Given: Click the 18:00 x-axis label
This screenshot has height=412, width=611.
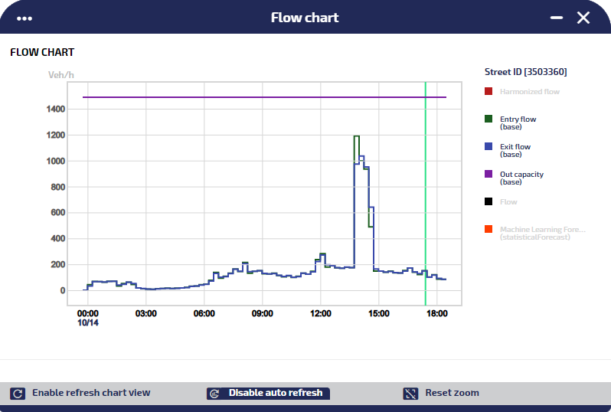Looking at the screenshot, I should click(437, 313).
